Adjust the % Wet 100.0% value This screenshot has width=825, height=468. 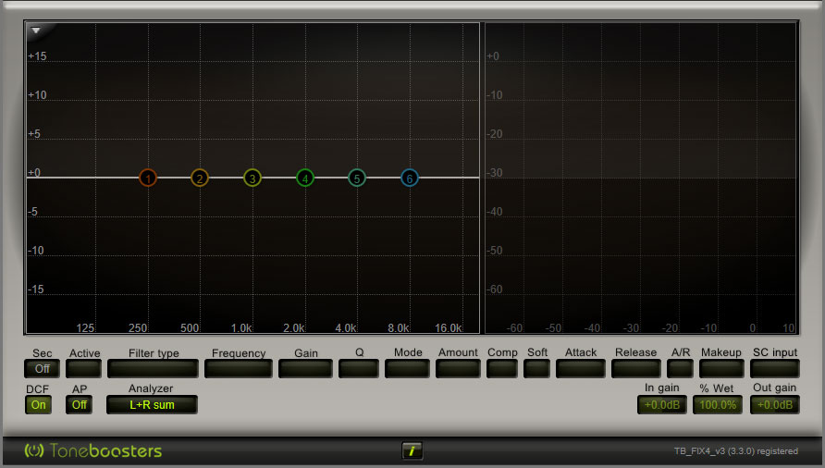[x=718, y=405]
